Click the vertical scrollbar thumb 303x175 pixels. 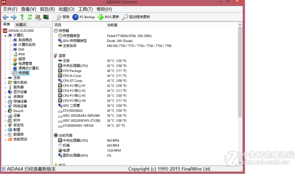pyautogui.click(x=240, y=72)
